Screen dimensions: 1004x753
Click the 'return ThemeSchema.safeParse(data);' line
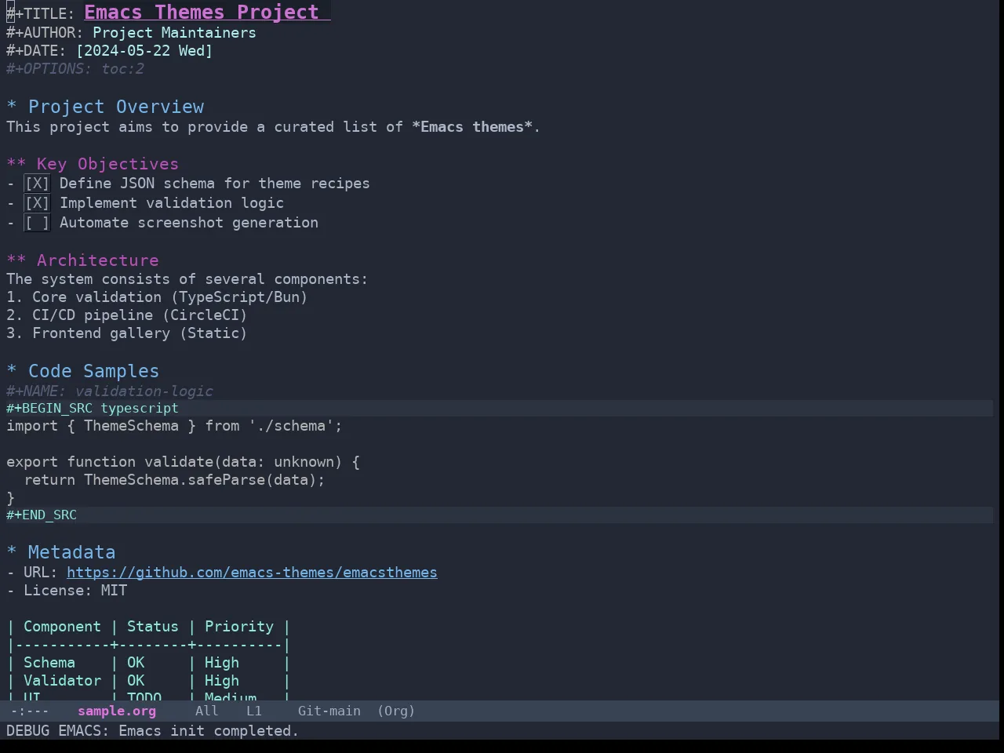[x=174, y=480]
